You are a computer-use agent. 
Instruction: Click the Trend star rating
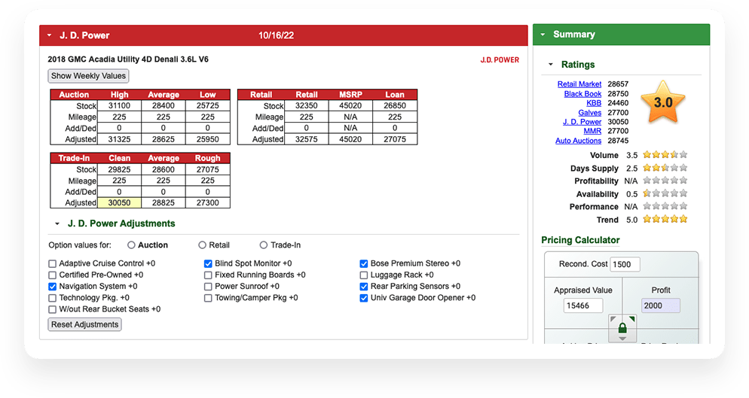(665, 219)
